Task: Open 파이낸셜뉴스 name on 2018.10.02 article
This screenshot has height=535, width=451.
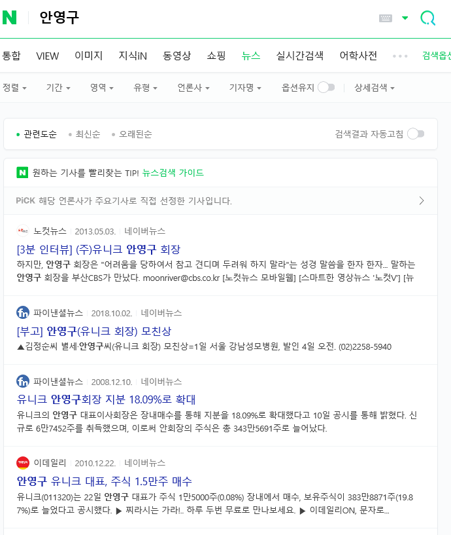Action: pyautogui.click(x=58, y=313)
